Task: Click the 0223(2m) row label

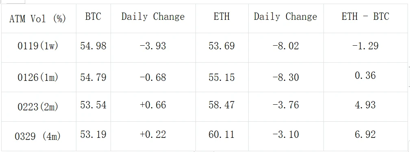Action: pyautogui.click(x=39, y=107)
